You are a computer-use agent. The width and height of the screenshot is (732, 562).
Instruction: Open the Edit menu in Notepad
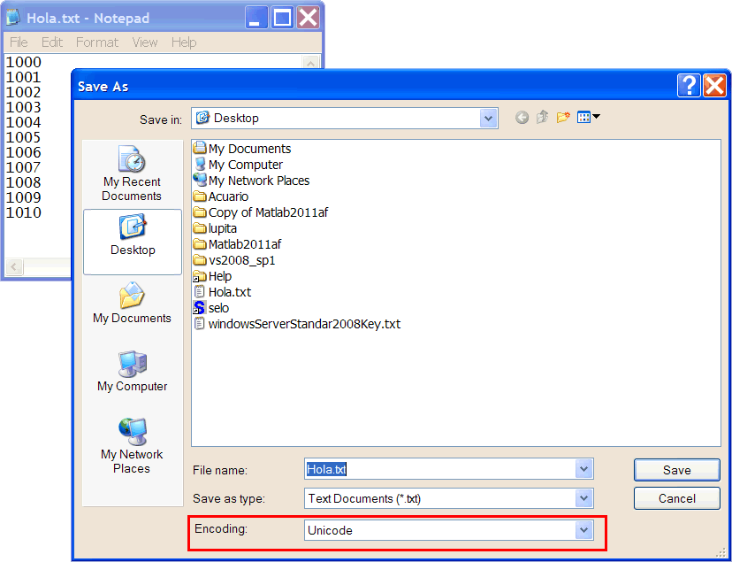[x=52, y=42]
